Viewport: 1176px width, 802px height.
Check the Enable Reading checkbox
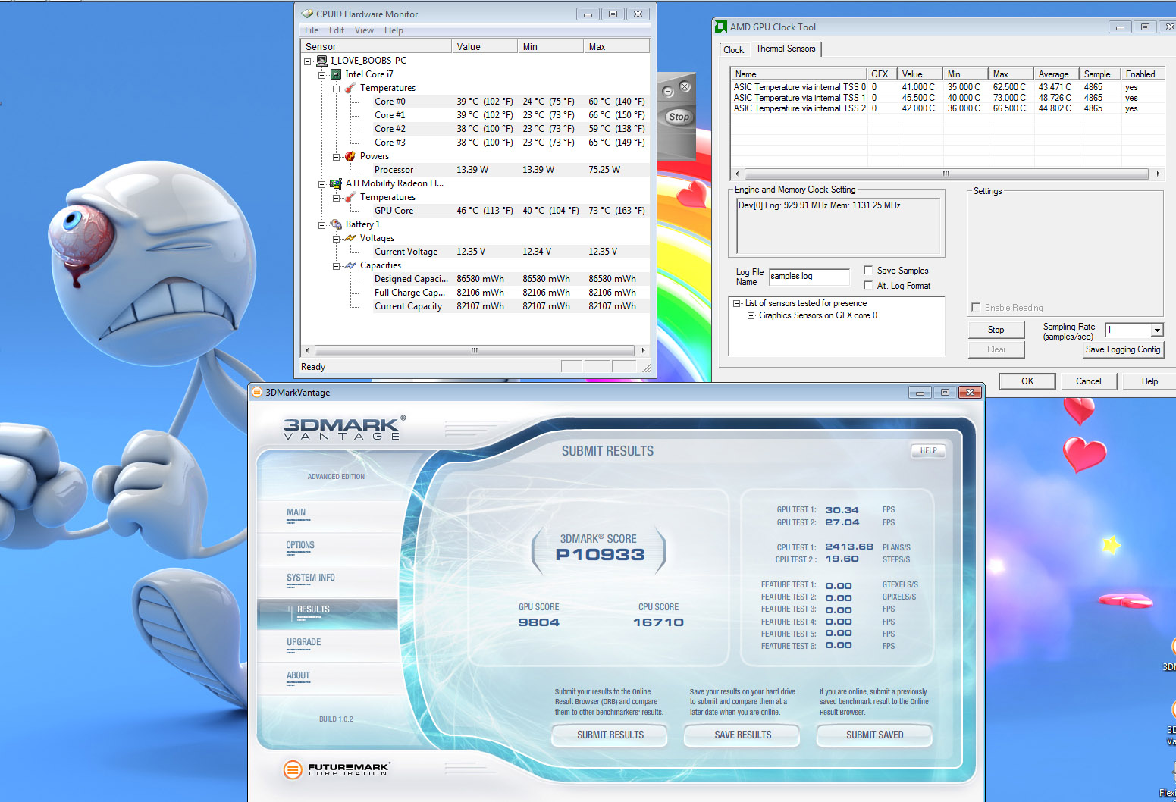coord(976,307)
